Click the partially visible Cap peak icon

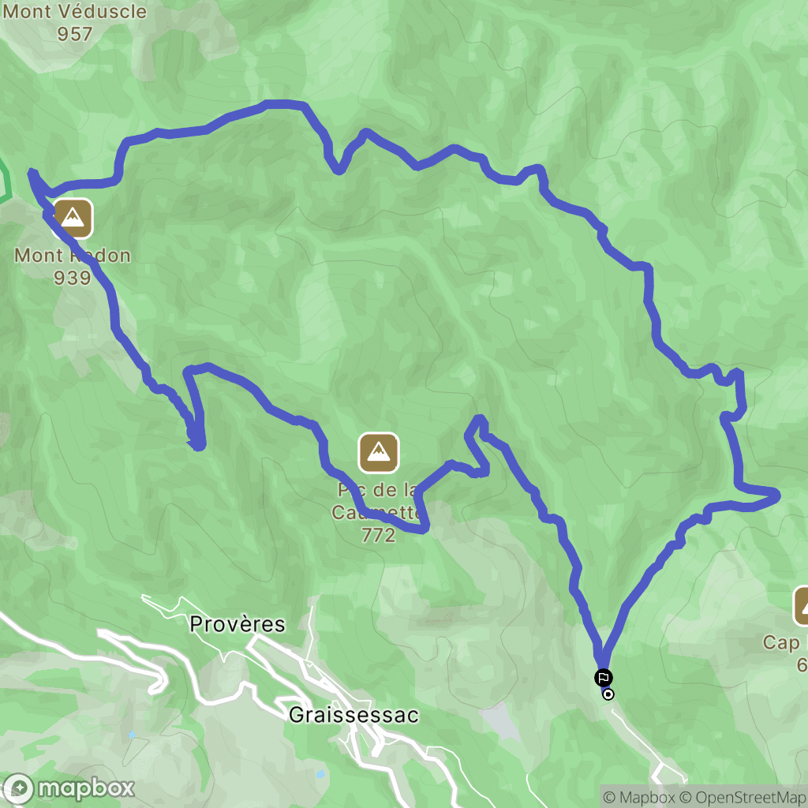coord(801,606)
